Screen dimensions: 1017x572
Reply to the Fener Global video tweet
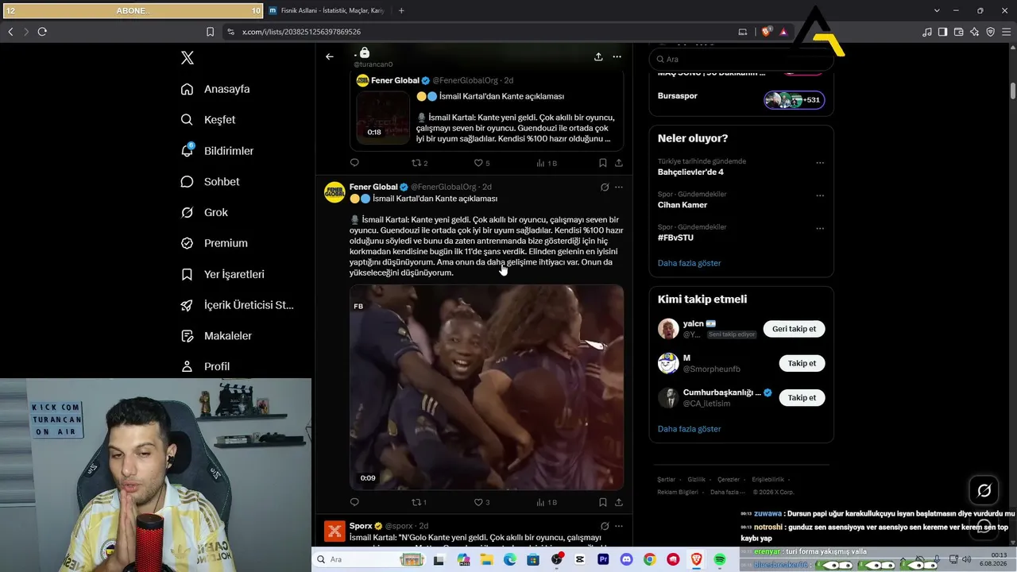click(354, 502)
